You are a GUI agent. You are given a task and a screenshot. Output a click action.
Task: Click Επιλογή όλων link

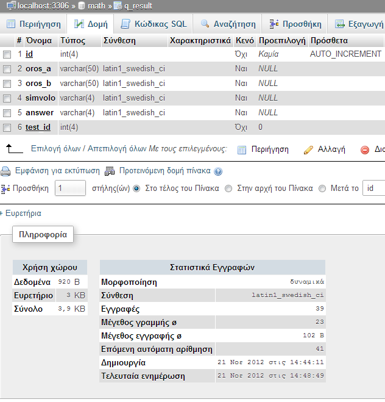pyautogui.click(x=56, y=148)
